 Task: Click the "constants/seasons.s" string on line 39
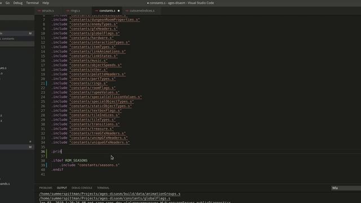click(99, 165)
